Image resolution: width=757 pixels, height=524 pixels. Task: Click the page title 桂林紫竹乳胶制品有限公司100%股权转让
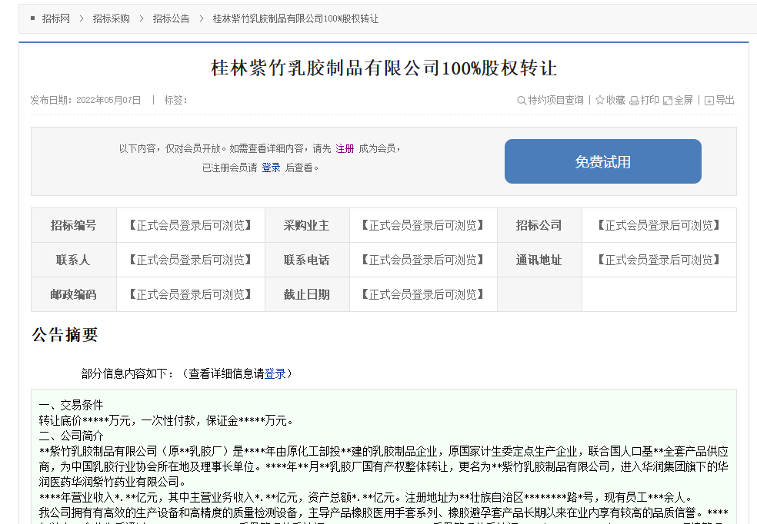click(x=384, y=68)
